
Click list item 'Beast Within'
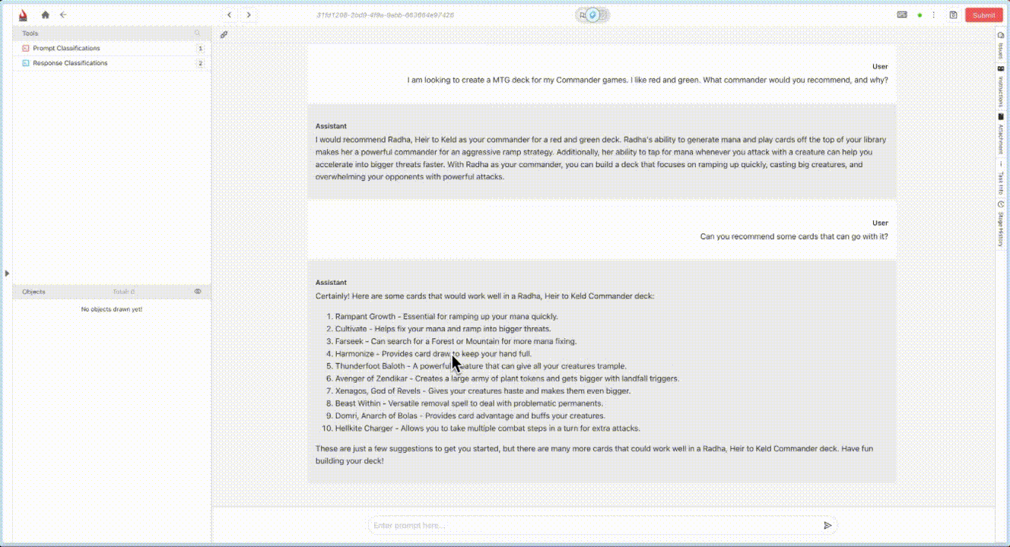pos(469,403)
